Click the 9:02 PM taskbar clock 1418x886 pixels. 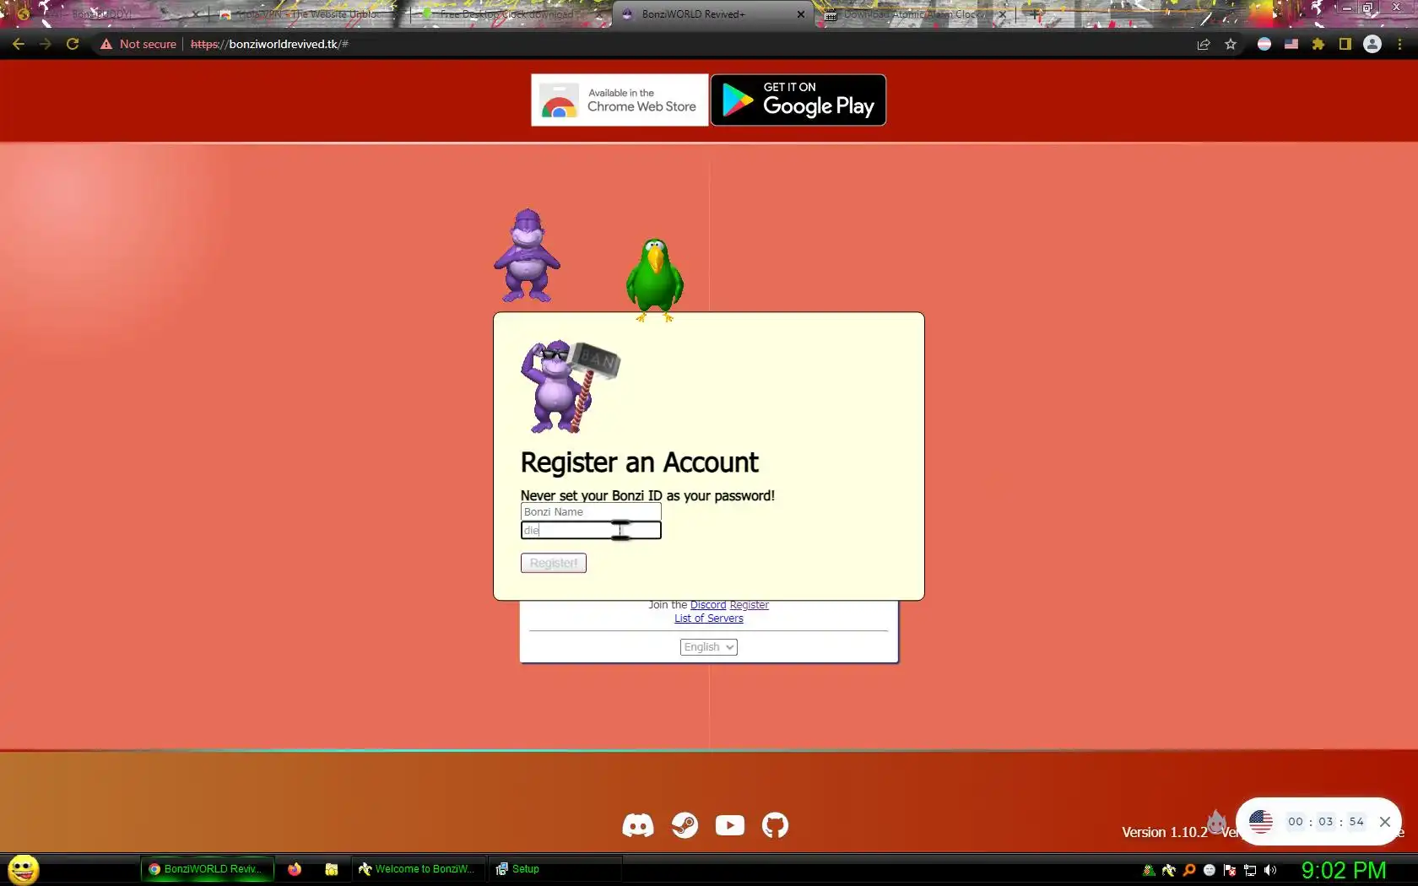pyautogui.click(x=1344, y=870)
